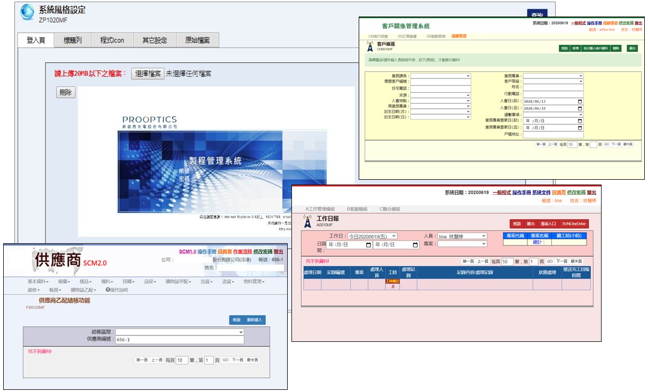
Task: Switch to the 程式Icon tab
Action: 112,40
